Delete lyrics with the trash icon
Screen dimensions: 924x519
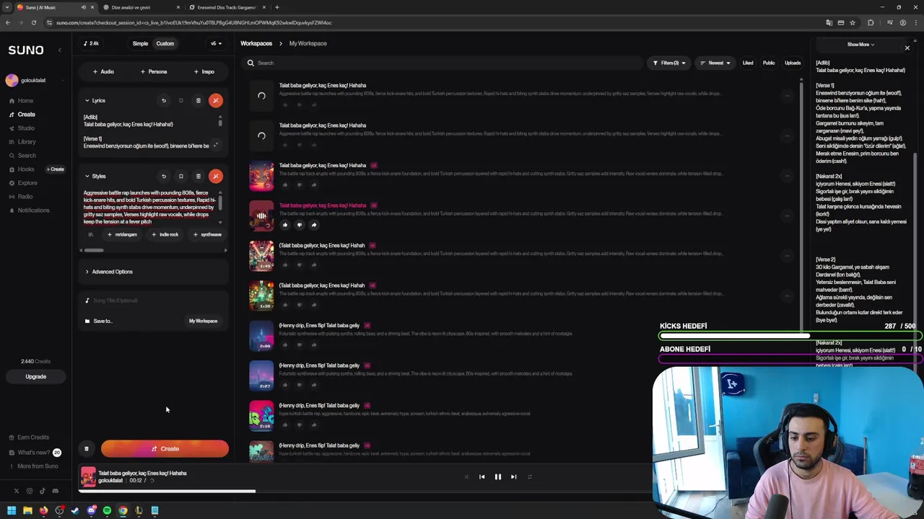point(199,101)
